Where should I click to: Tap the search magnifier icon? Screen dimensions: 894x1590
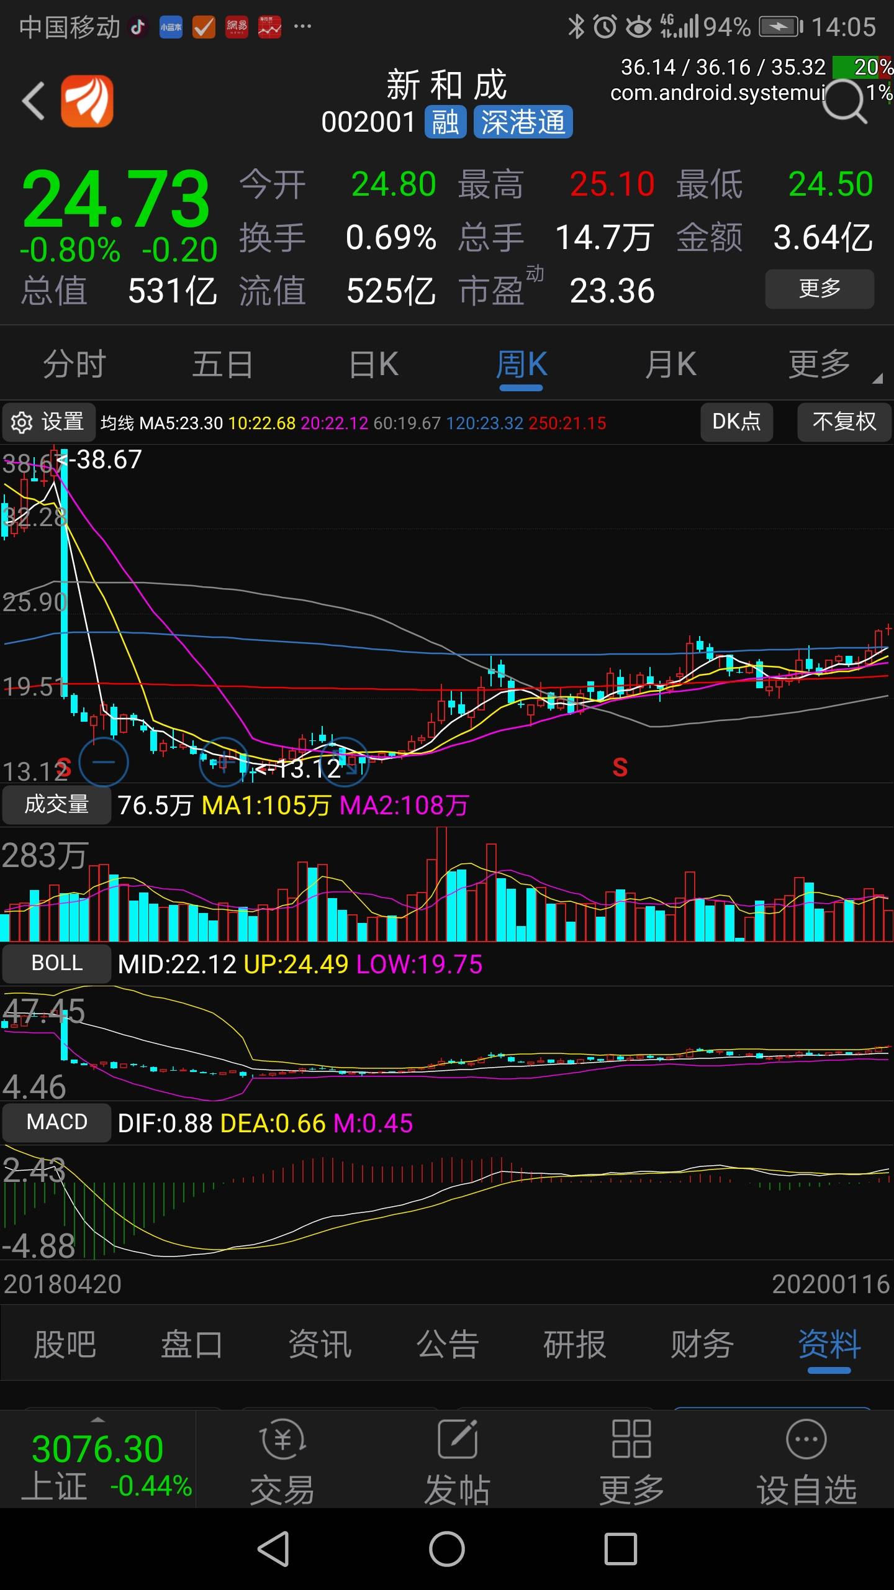[844, 101]
